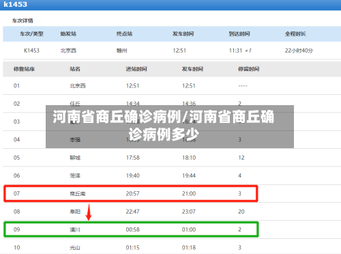Click the 01:15 arrival time for 光山
The width and height of the screenshot is (341, 254).
[x=133, y=247]
